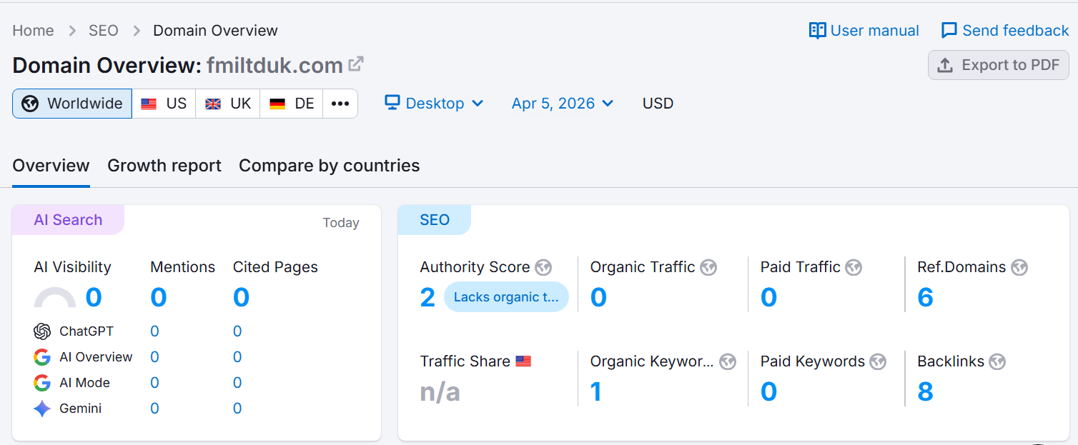This screenshot has width=1078, height=445.
Task: Open the Compare by countries tab
Action: (330, 166)
